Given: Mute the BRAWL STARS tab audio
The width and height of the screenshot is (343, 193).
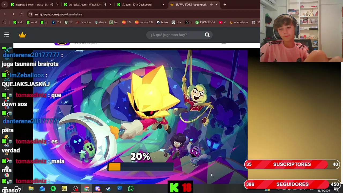Looking at the screenshot, I should point(211,5).
